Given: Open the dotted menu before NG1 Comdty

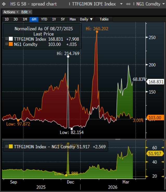Looking at the screenshot, I should (134, 4).
